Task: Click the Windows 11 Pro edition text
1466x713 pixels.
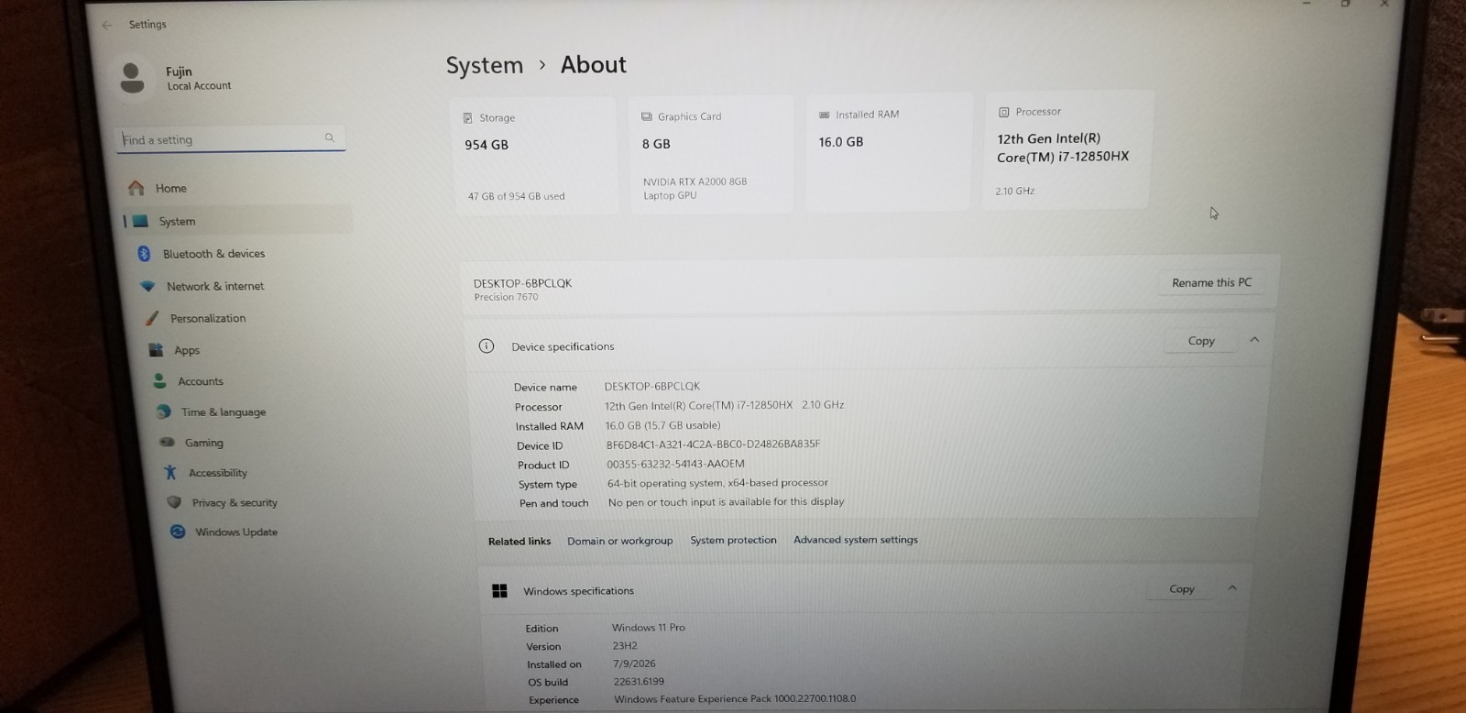Action: click(x=648, y=628)
